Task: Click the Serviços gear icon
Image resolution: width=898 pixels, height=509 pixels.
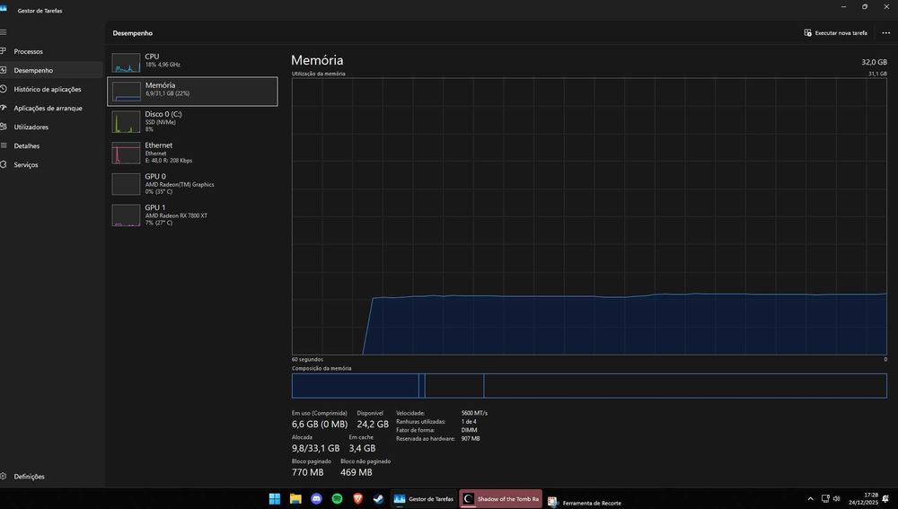Action: click(4, 164)
